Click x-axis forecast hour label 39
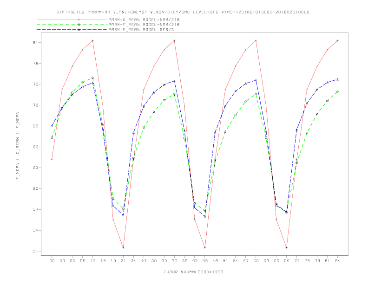Viewport: 368px width, 284px height. coord(184,261)
